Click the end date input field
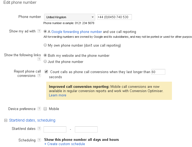The width and height of the screenshot is (192, 147). coord(86,130)
